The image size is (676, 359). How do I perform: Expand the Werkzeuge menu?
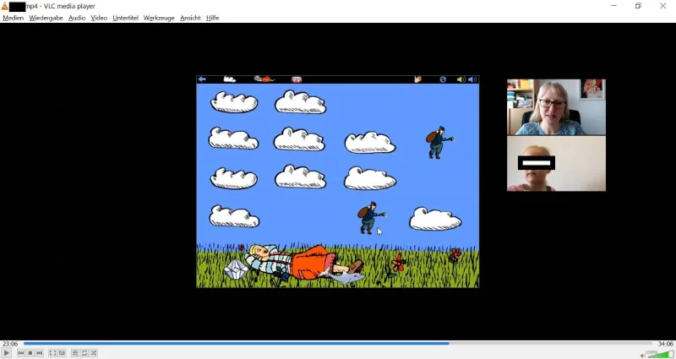tap(159, 18)
